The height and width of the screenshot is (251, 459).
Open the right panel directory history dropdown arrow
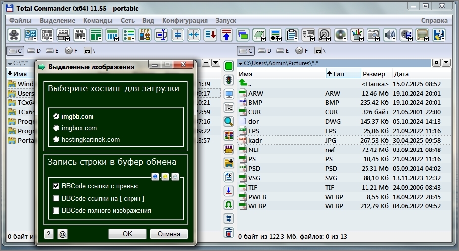(446, 63)
